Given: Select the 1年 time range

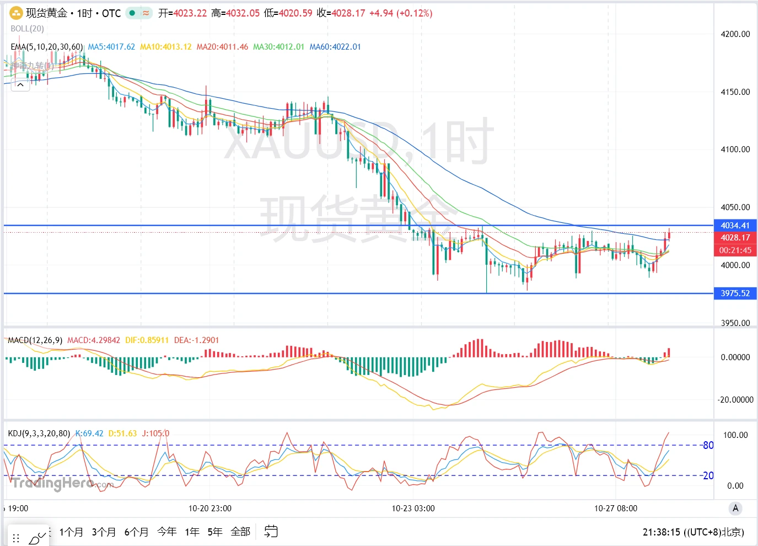Looking at the screenshot, I should [192, 532].
